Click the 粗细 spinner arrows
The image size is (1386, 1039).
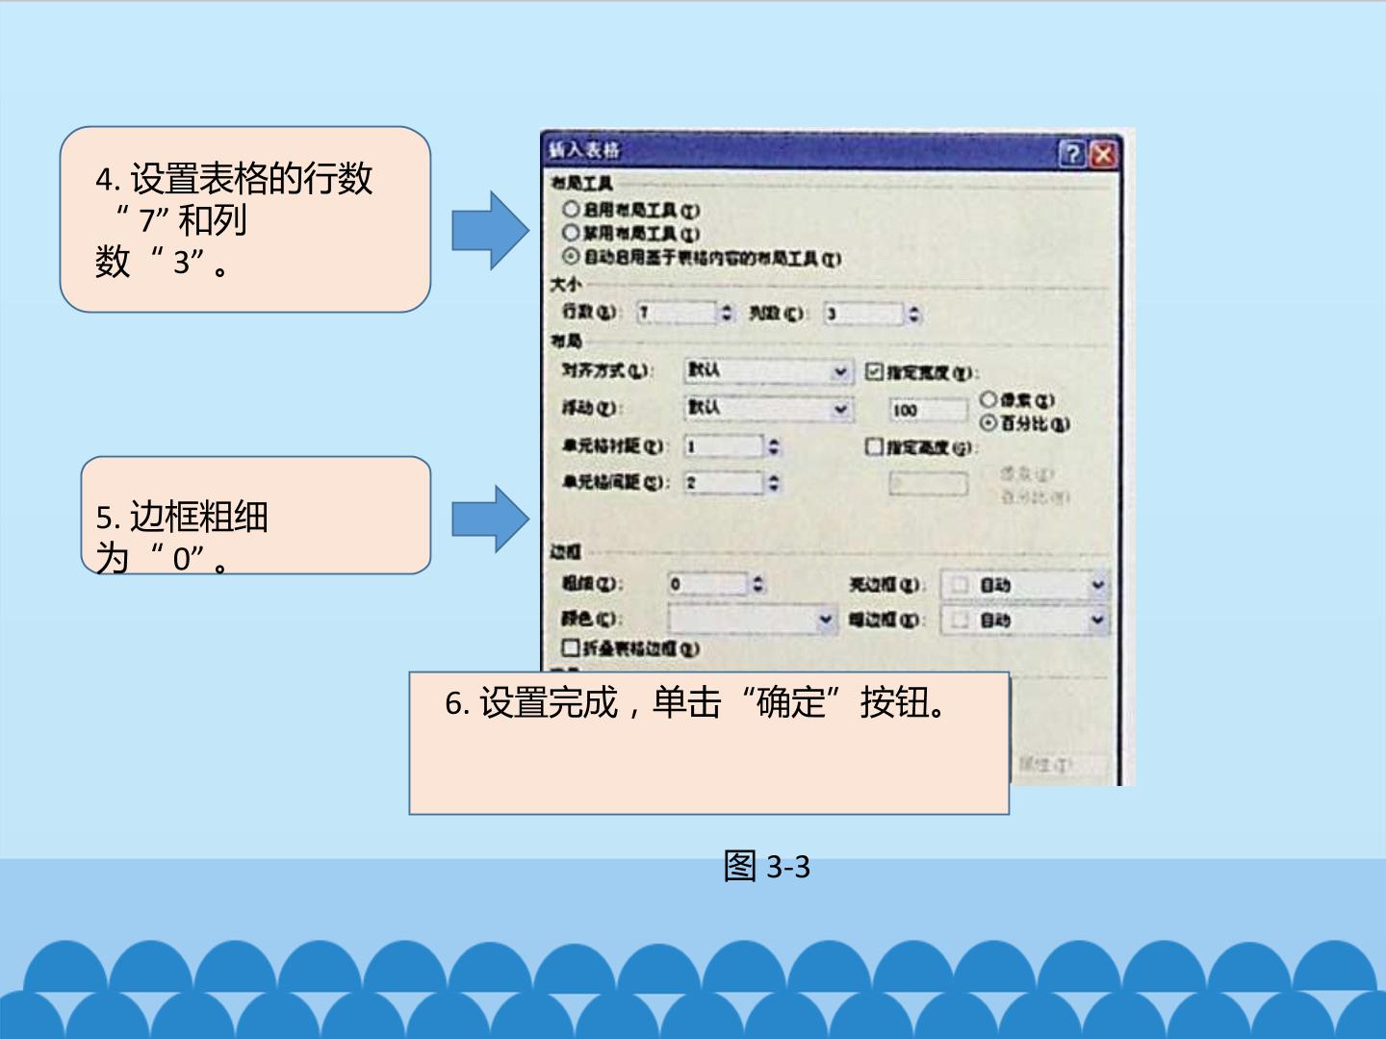coord(757,584)
